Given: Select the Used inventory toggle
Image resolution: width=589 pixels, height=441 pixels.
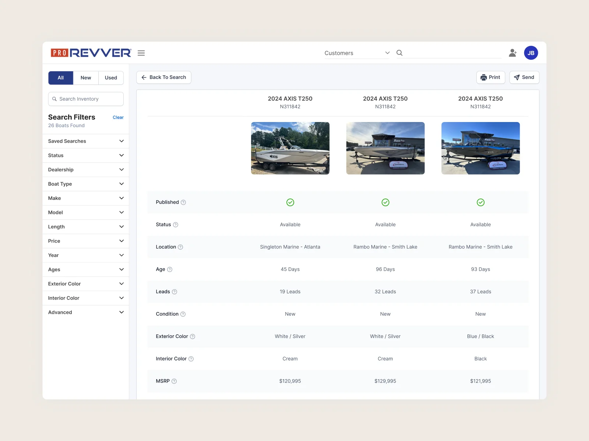Looking at the screenshot, I should pos(111,78).
